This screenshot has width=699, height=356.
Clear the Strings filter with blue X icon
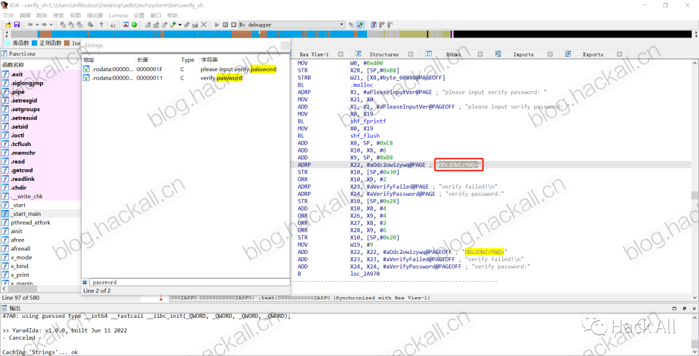coord(85,282)
